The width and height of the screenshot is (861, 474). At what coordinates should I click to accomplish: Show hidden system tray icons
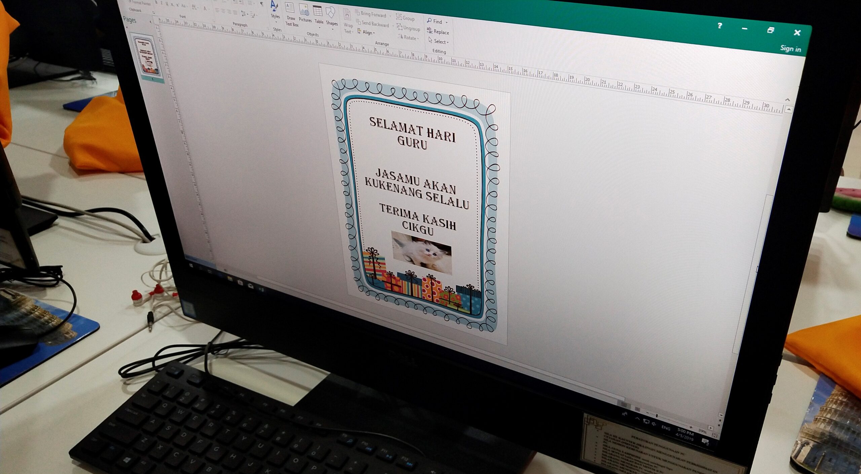tap(637, 419)
